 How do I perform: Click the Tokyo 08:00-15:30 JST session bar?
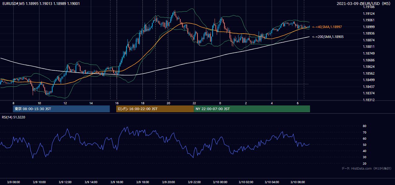[61, 109]
